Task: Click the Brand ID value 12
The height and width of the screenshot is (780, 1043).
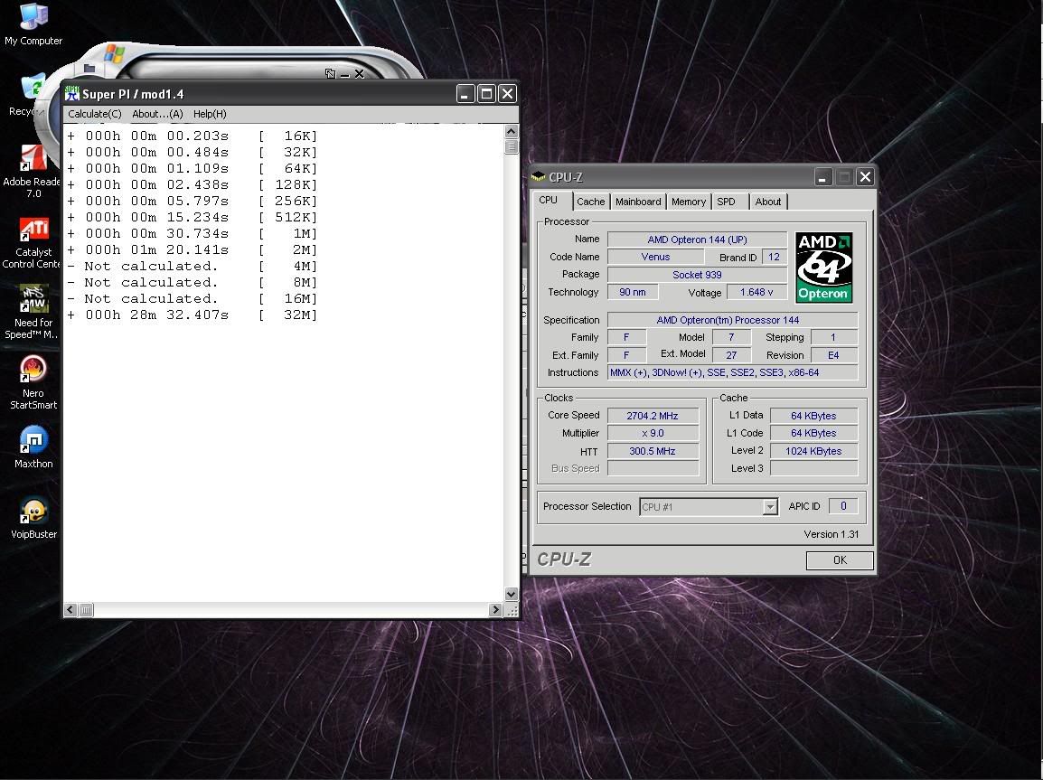Action: 774,257
